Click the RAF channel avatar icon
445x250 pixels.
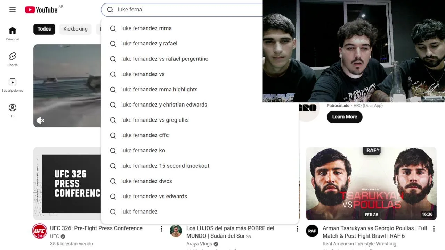312,231
